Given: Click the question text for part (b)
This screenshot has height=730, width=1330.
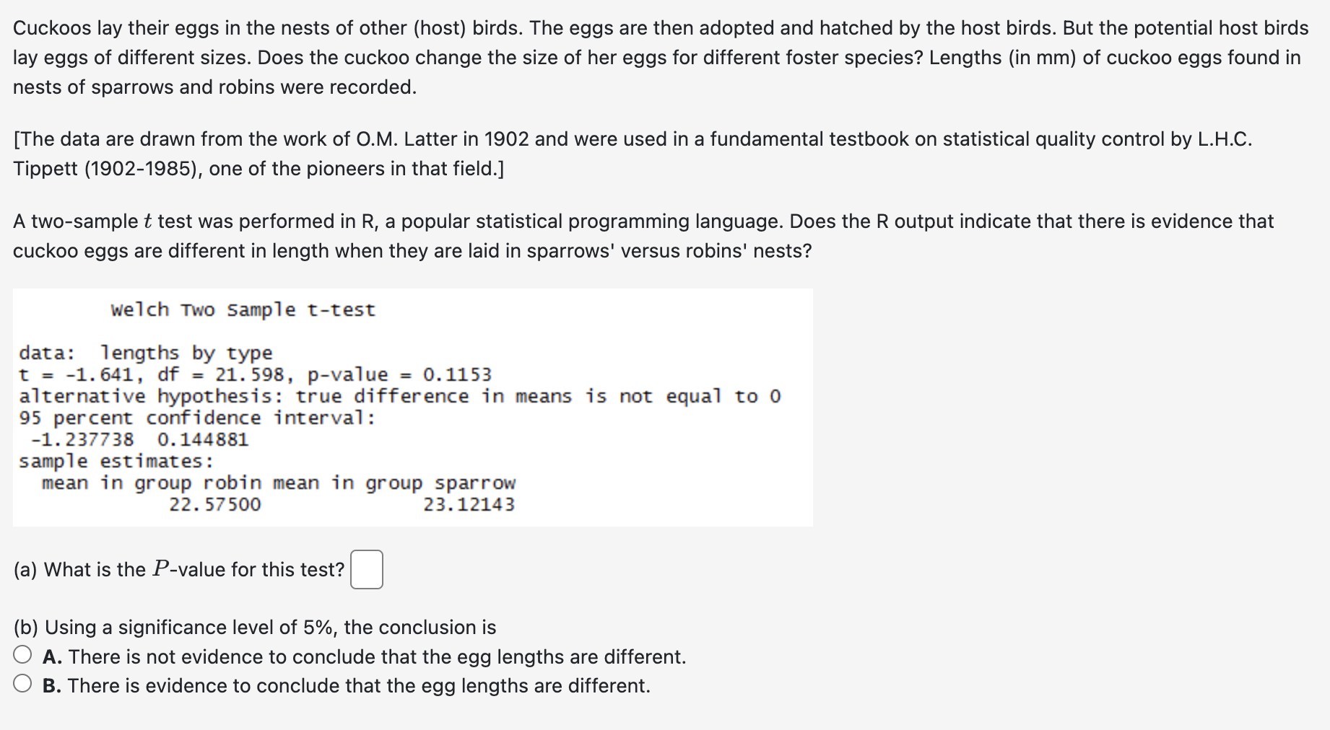Looking at the screenshot, I should [254, 627].
